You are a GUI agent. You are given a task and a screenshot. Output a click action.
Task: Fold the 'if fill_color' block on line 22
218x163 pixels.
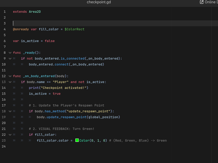10,135
